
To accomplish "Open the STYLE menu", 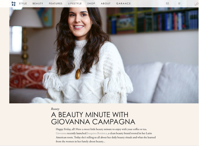I will click(23, 4).
